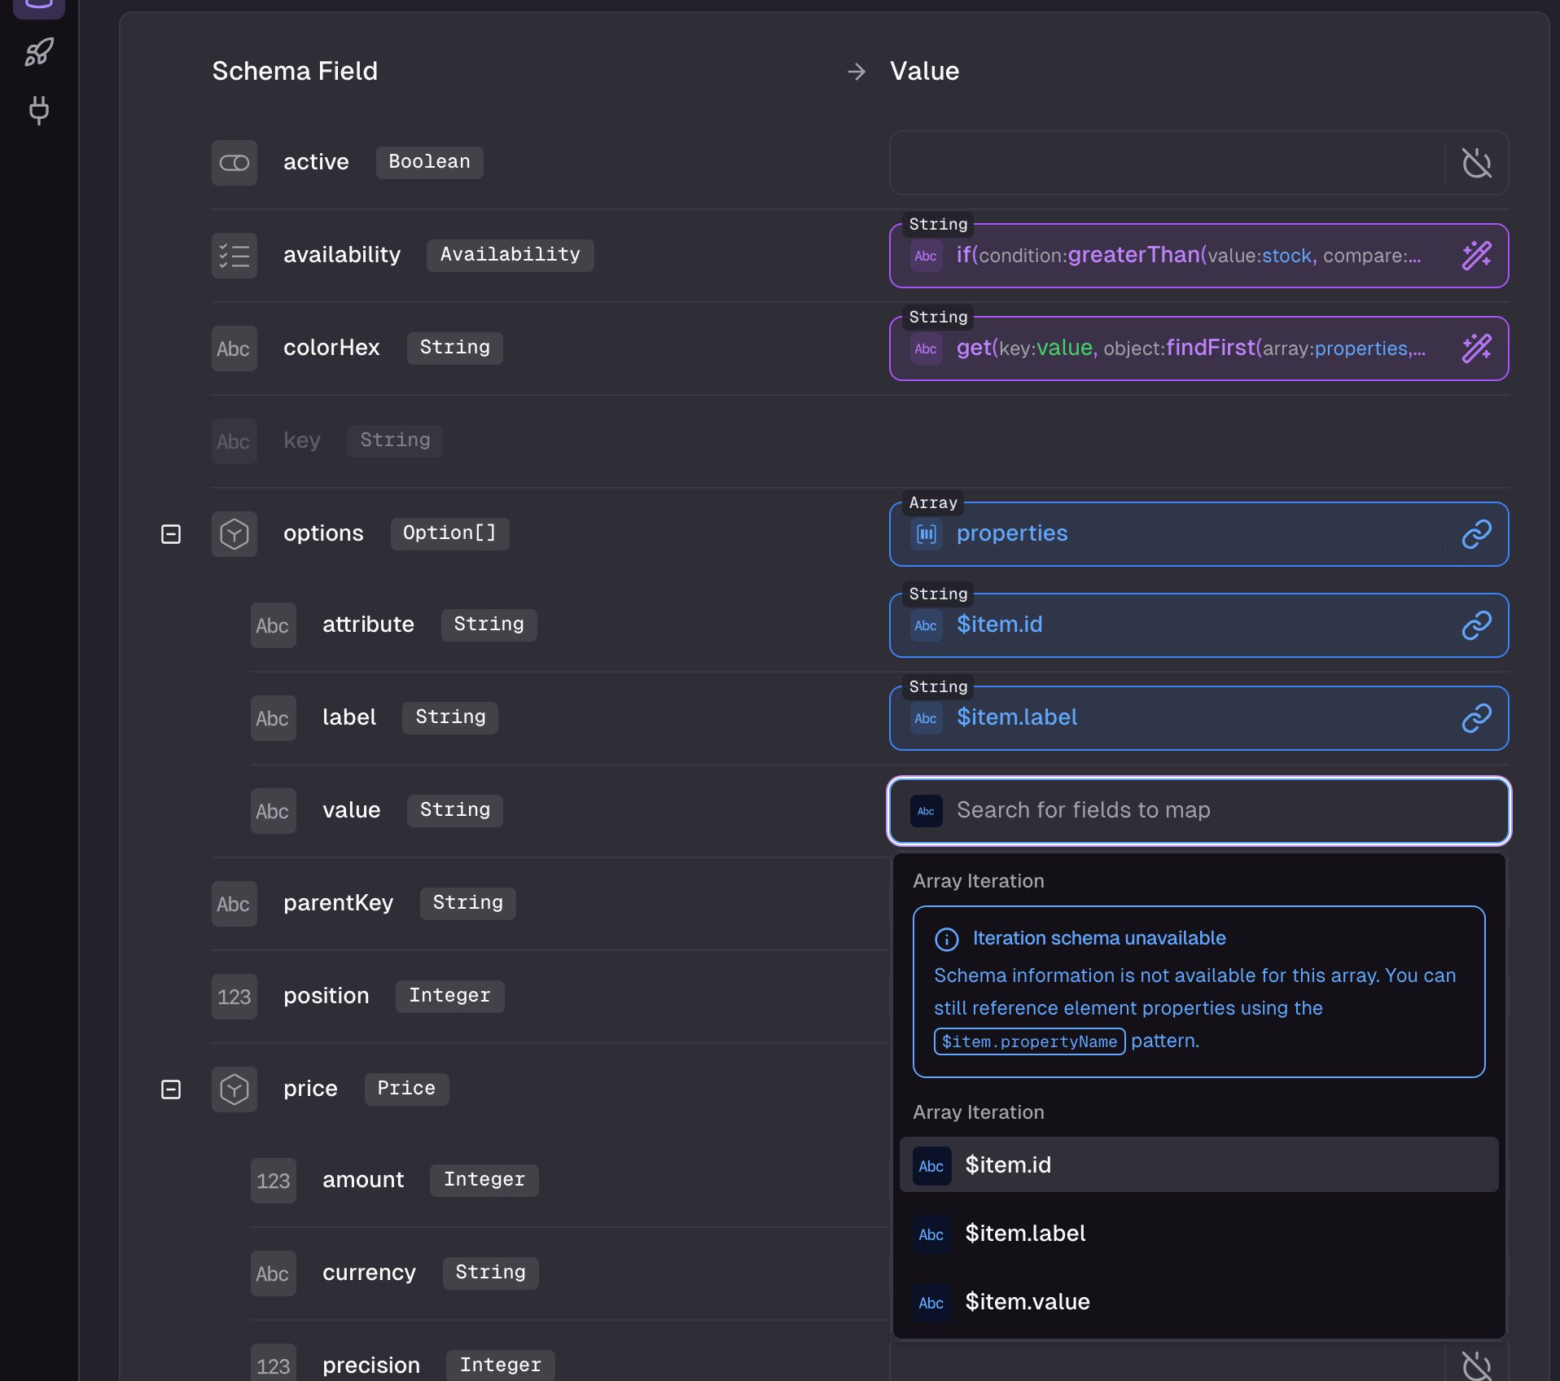Open magic wand editor for availability
This screenshot has height=1381, width=1560.
[x=1476, y=256]
